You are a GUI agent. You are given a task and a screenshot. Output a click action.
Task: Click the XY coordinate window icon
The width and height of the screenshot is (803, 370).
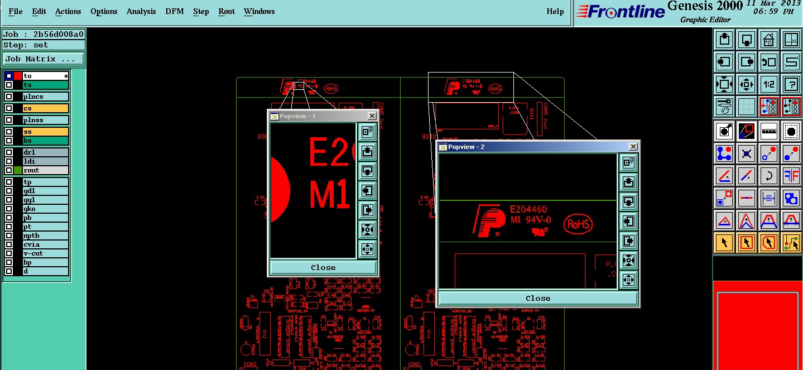[x=791, y=40]
